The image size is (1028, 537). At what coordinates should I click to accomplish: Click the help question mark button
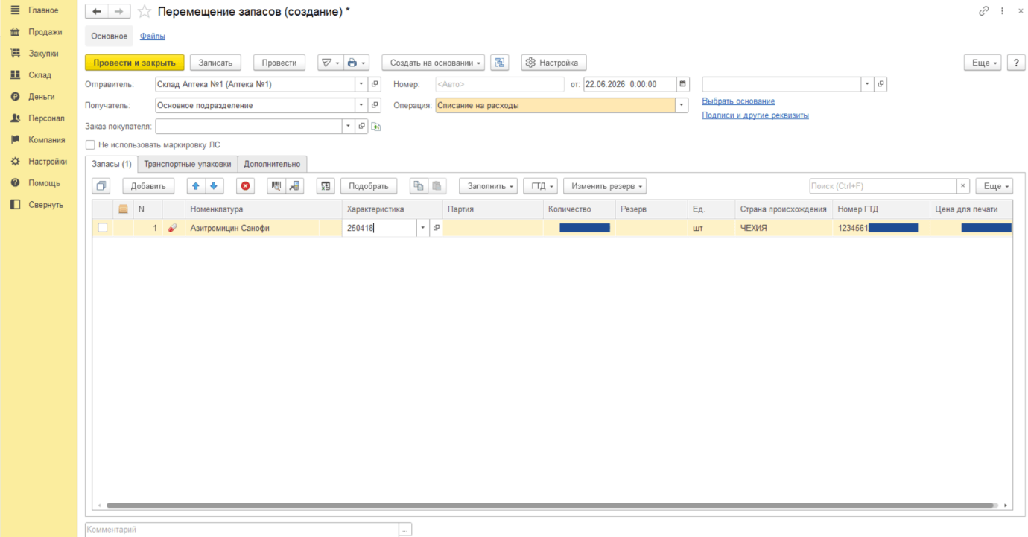pos(1016,63)
